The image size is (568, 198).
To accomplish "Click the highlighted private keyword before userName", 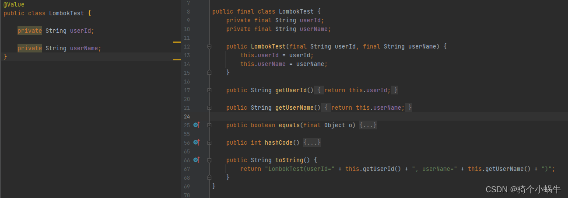I will point(30,48).
